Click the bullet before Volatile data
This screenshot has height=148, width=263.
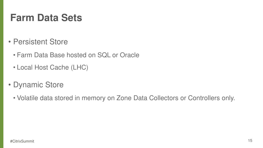click(14, 98)
